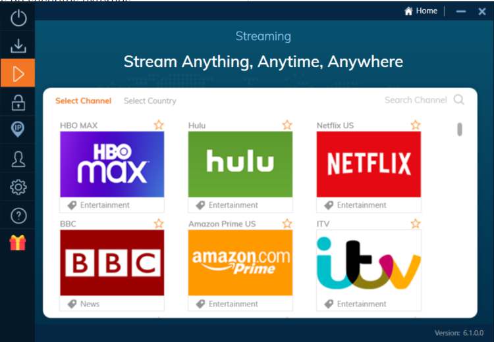Screen dimensions: 494x342
Task: Open the user account icon in sidebar
Action: click(18, 159)
